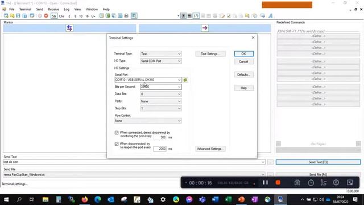Screen dimensions: 364x205
Task: Click the Send Text [F3] button
Action: (318, 162)
